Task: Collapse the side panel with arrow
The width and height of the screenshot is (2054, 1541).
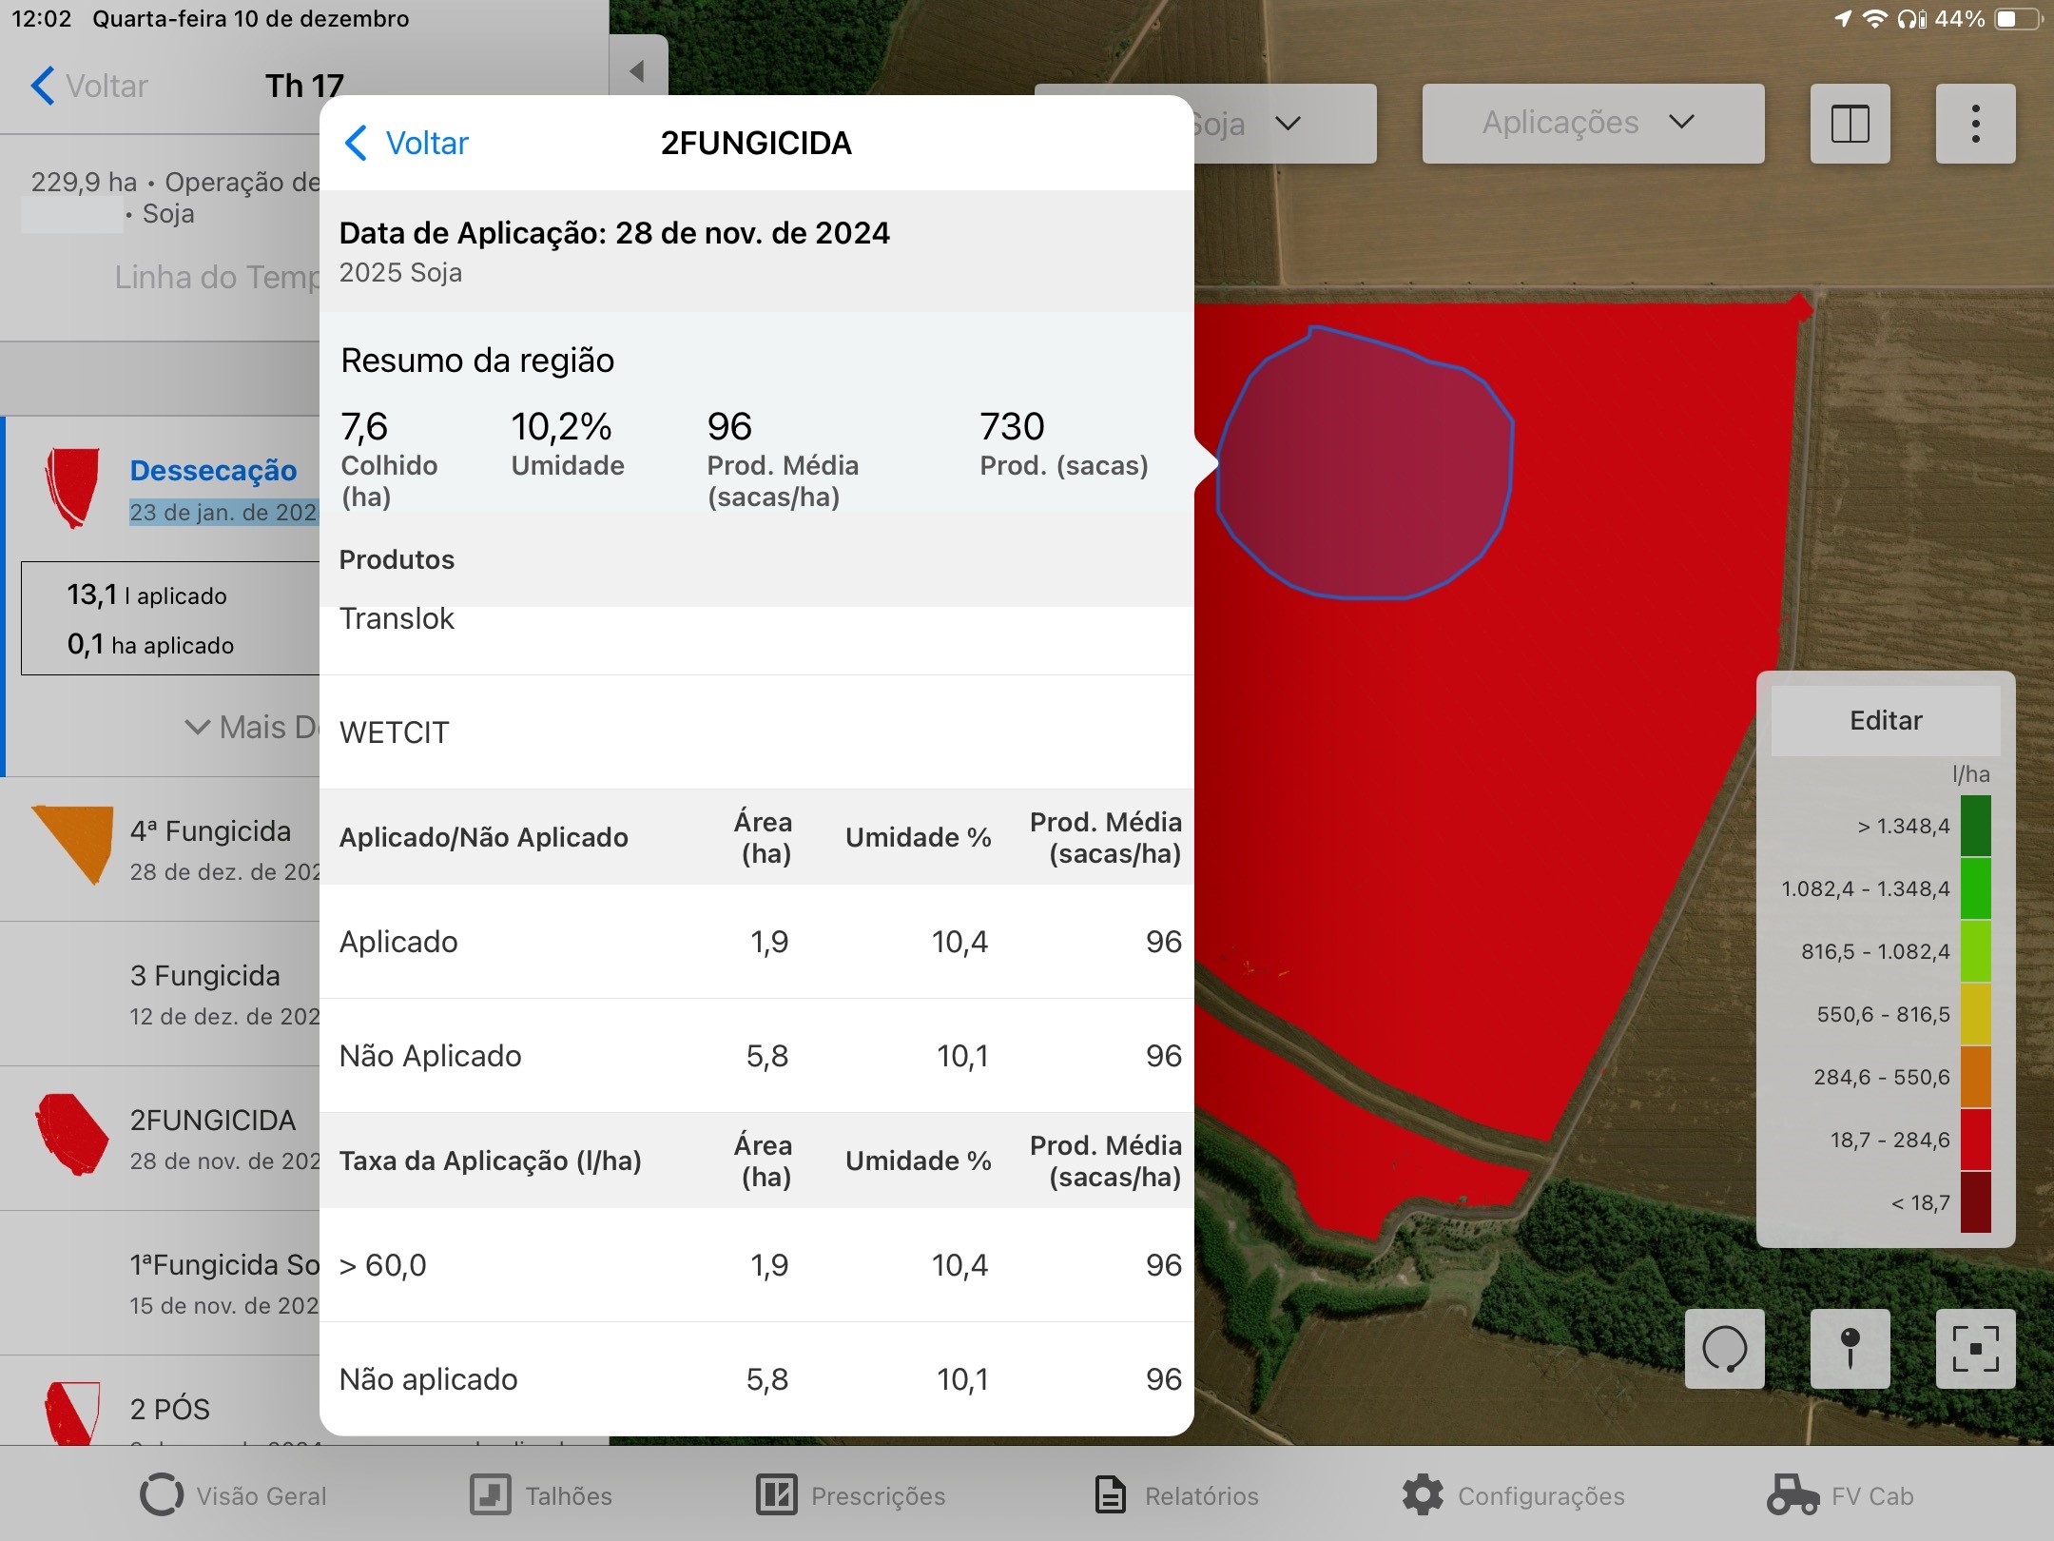Action: 637,70
